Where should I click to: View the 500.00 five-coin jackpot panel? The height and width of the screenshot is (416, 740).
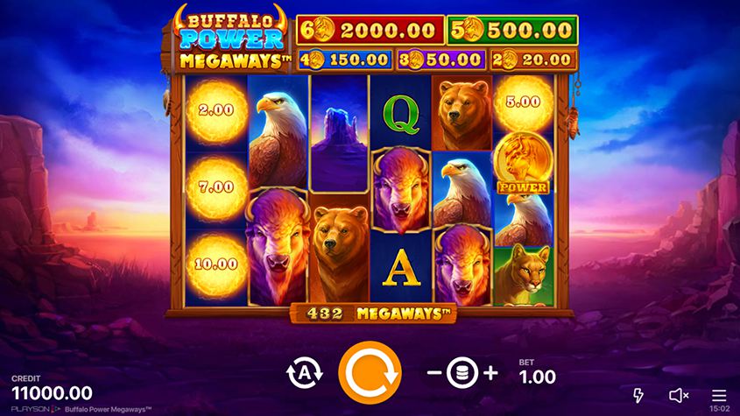pyautogui.click(x=512, y=30)
